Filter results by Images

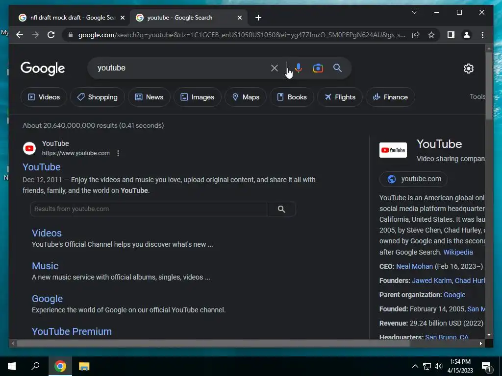(x=198, y=97)
